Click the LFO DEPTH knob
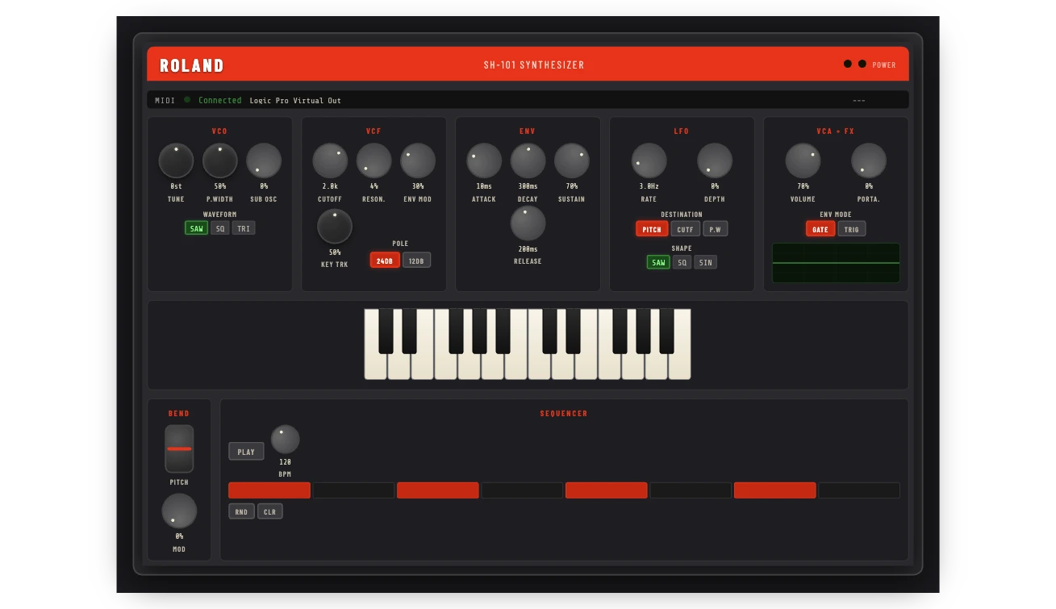Screen dimensions: 1056x609 pyautogui.click(x=715, y=161)
